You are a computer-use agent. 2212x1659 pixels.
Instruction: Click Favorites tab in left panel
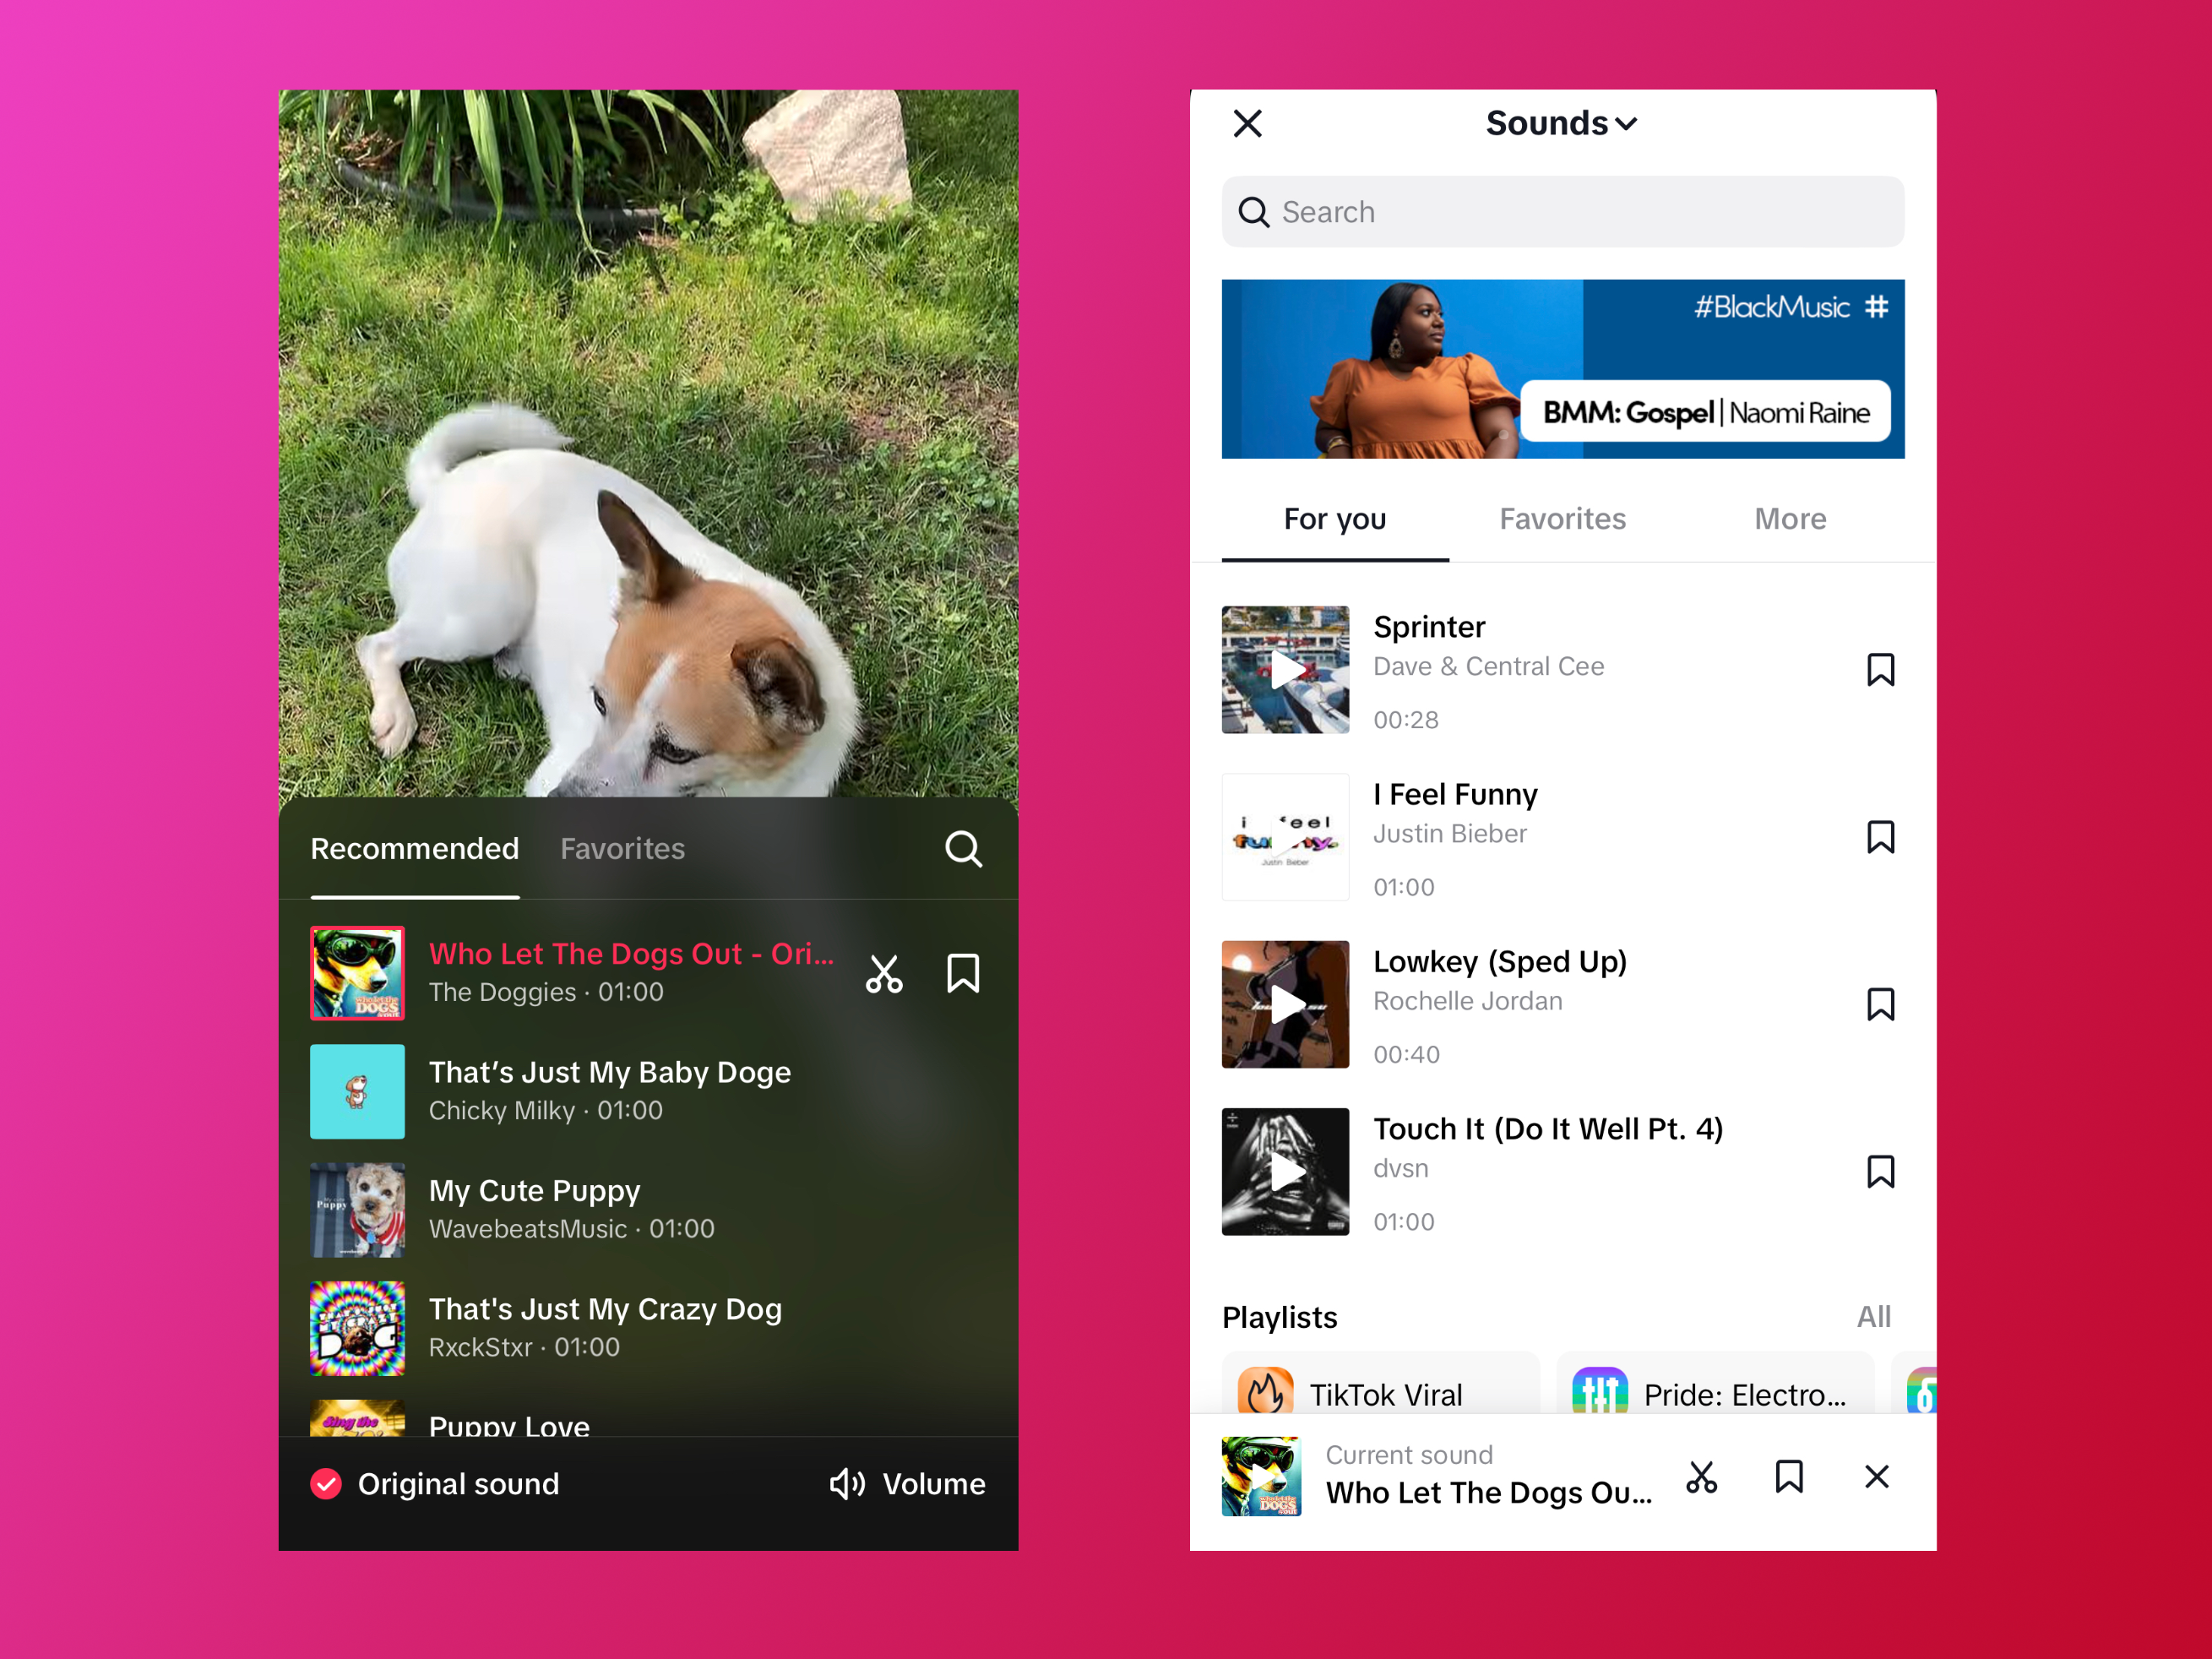click(622, 849)
